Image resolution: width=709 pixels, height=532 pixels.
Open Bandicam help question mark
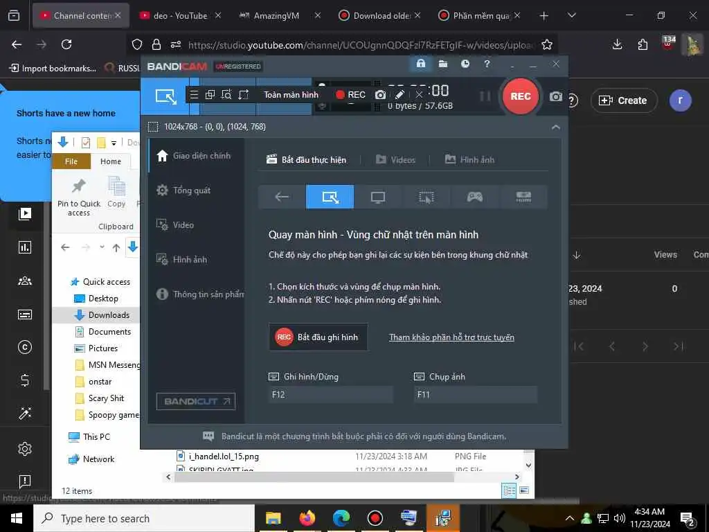pyautogui.click(x=487, y=64)
